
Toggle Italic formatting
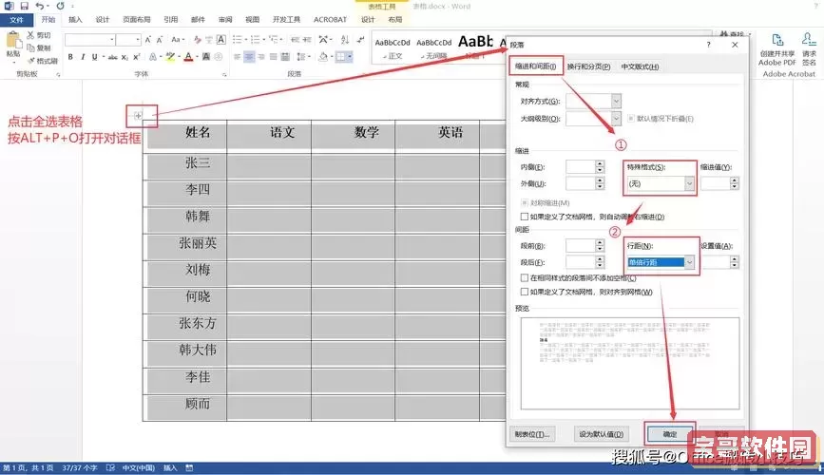pyautogui.click(x=83, y=57)
